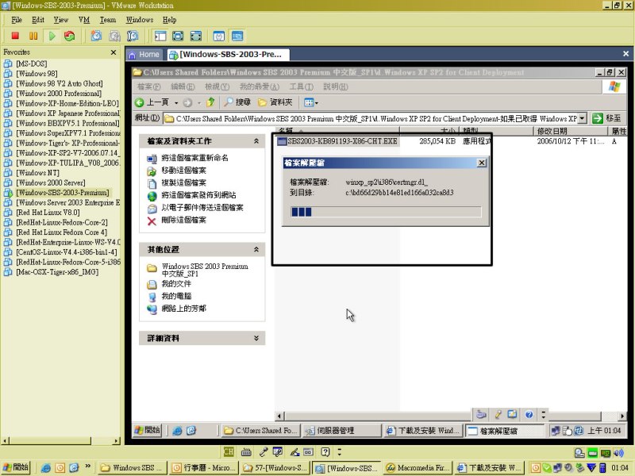The width and height of the screenshot is (635, 476).
Task: Click the guest Explorer Up folder icon
Action: 210,102
